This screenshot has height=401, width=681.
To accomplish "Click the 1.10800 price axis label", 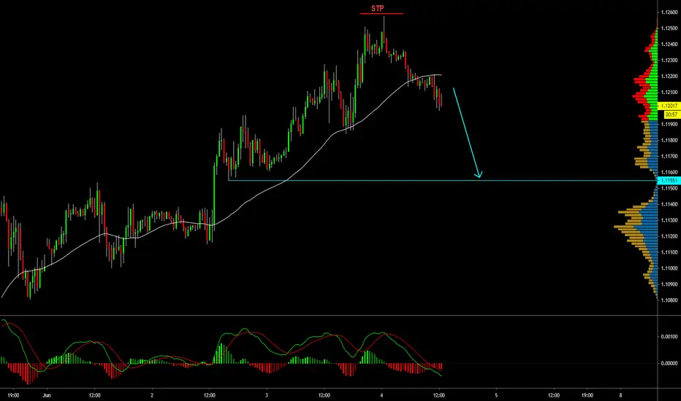I will coord(669,300).
